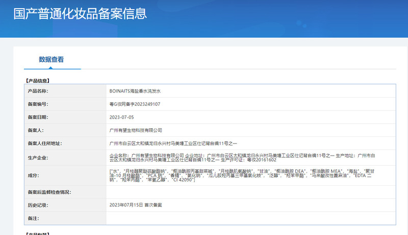Click the 【产品信息】 section heading

click(x=37, y=81)
